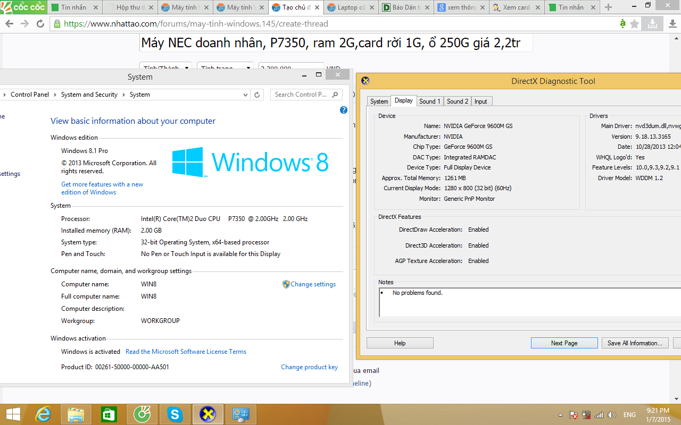
Task: Go back with the browser back arrow
Action: coord(9,24)
